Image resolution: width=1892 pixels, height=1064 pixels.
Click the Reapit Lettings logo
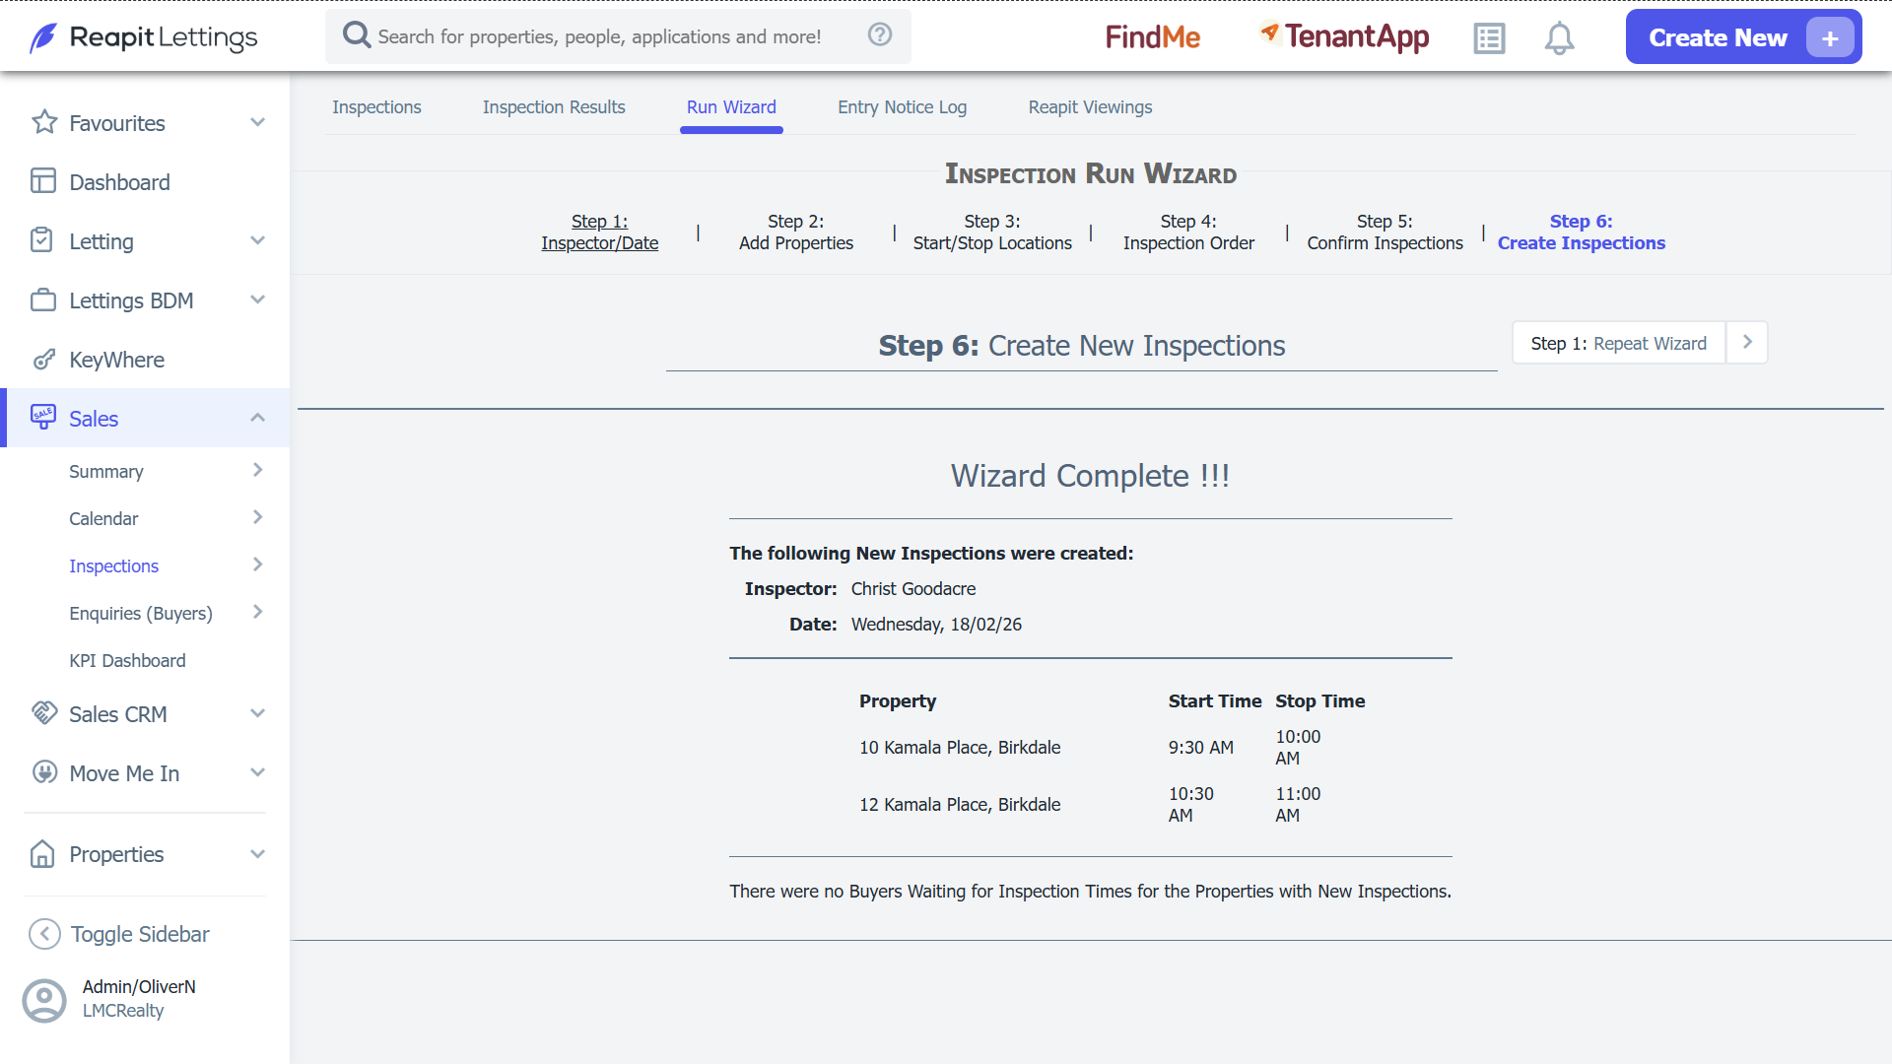coord(144,37)
